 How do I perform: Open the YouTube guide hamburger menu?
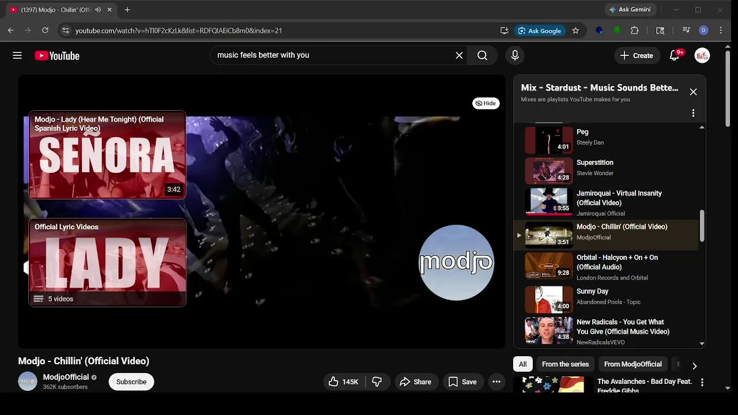(x=17, y=55)
